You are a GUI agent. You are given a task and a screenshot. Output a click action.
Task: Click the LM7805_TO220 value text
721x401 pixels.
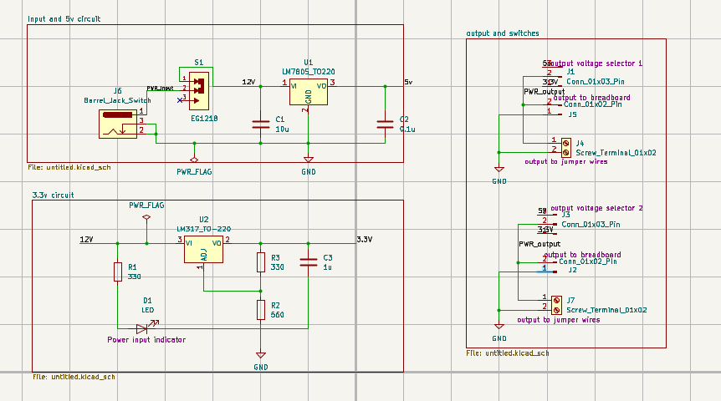[x=309, y=72]
